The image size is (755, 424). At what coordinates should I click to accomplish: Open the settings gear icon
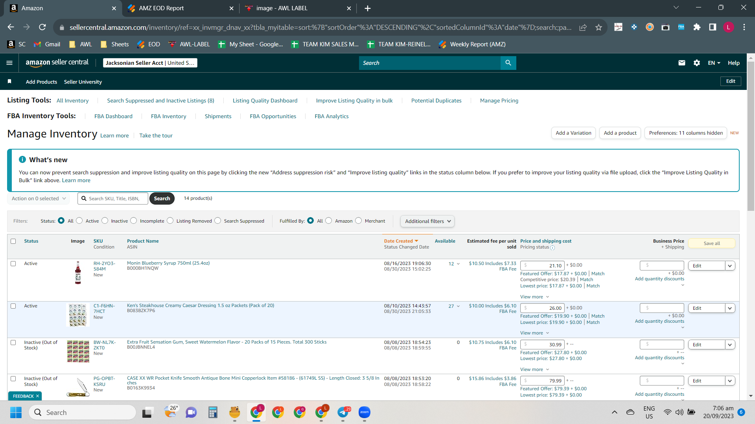(x=697, y=63)
